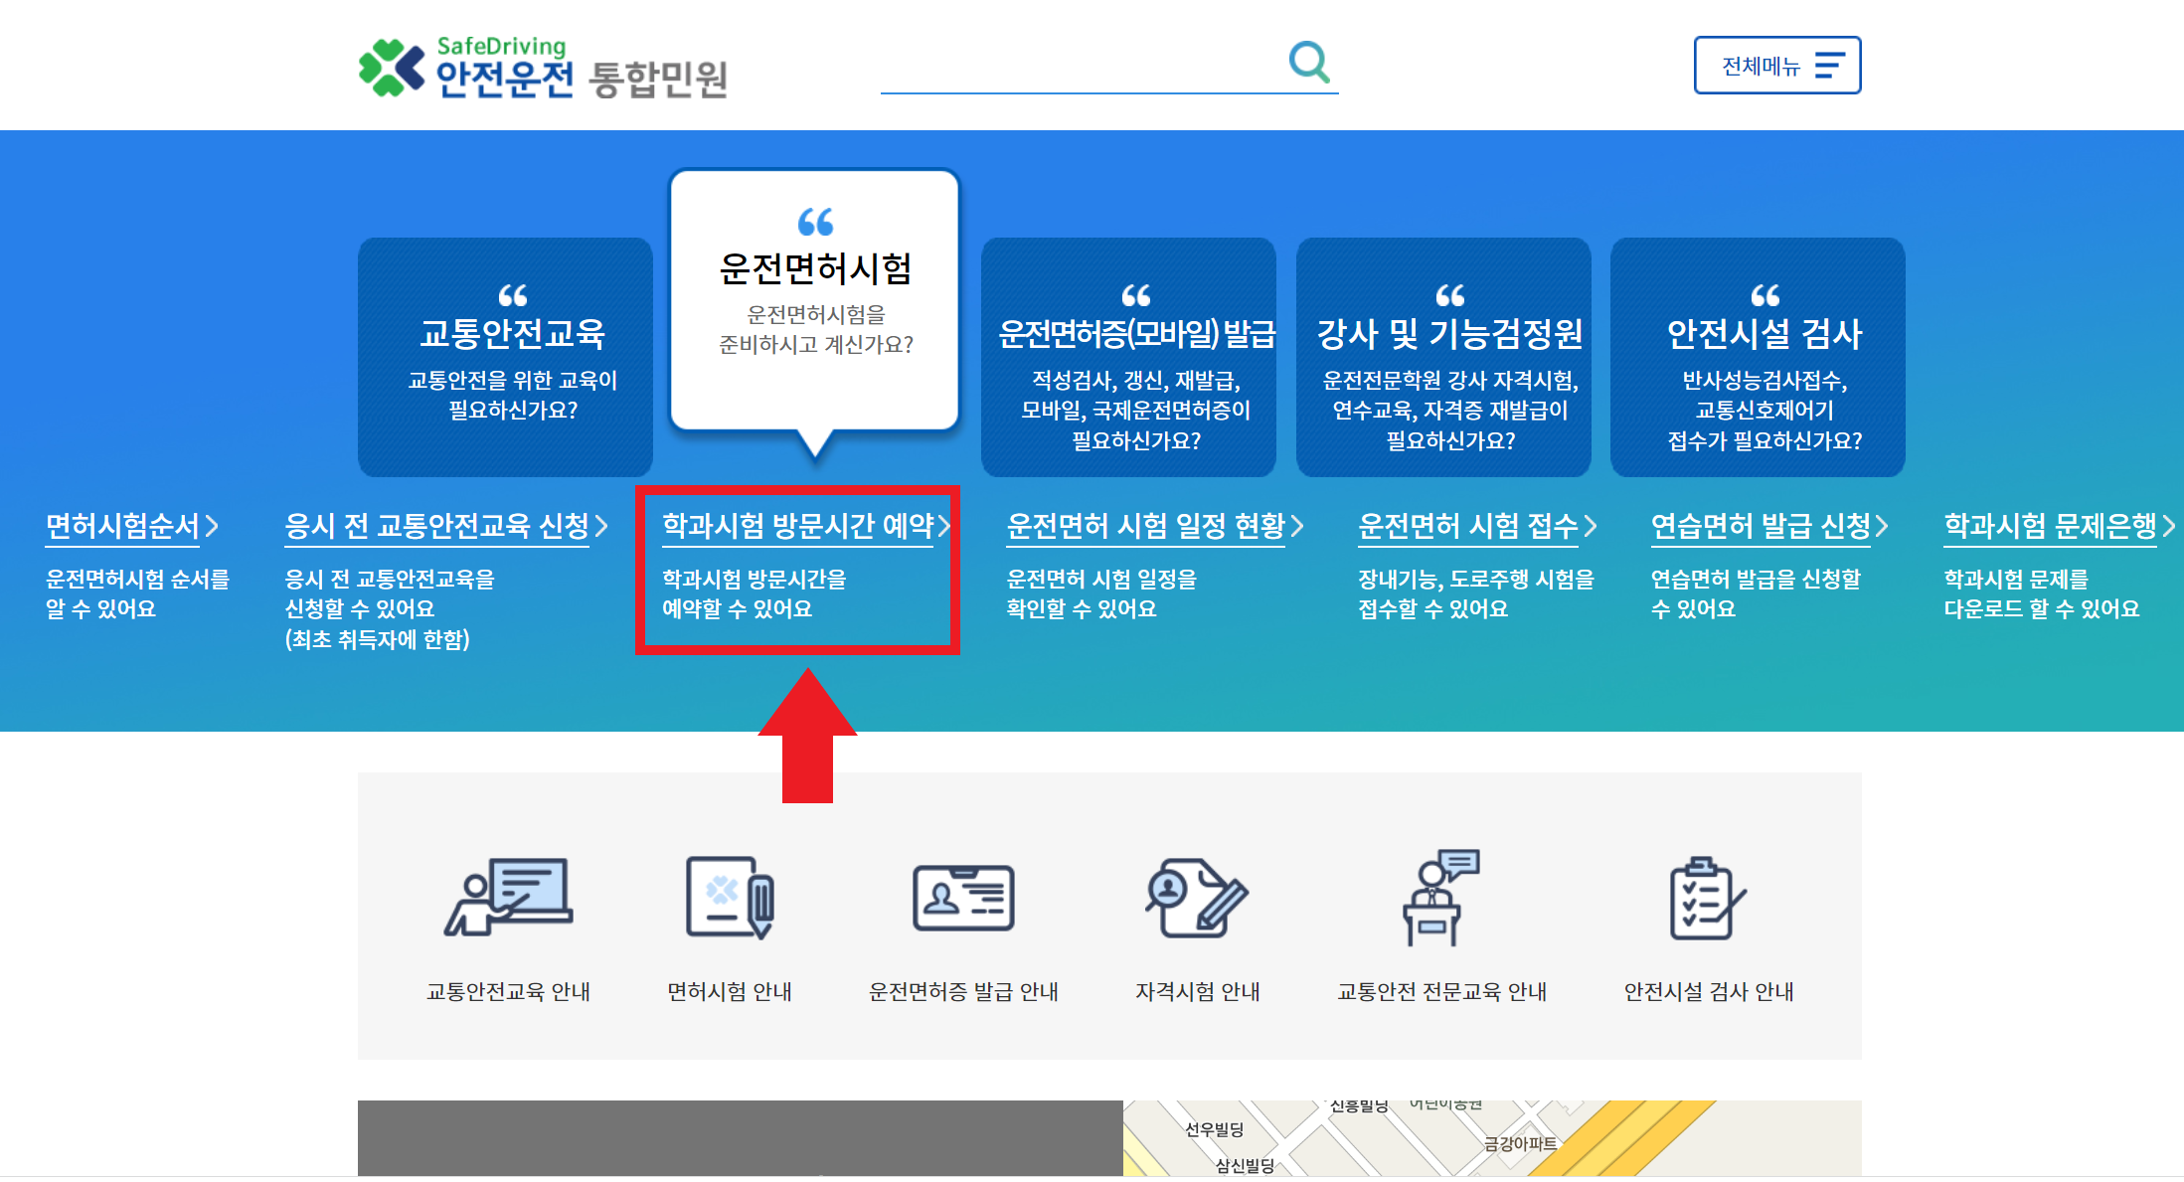Image resolution: width=2184 pixels, height=1182 pixels.
Task: Click 학과시험 방문시간 예약 link
Action: (x=798, y=526)
